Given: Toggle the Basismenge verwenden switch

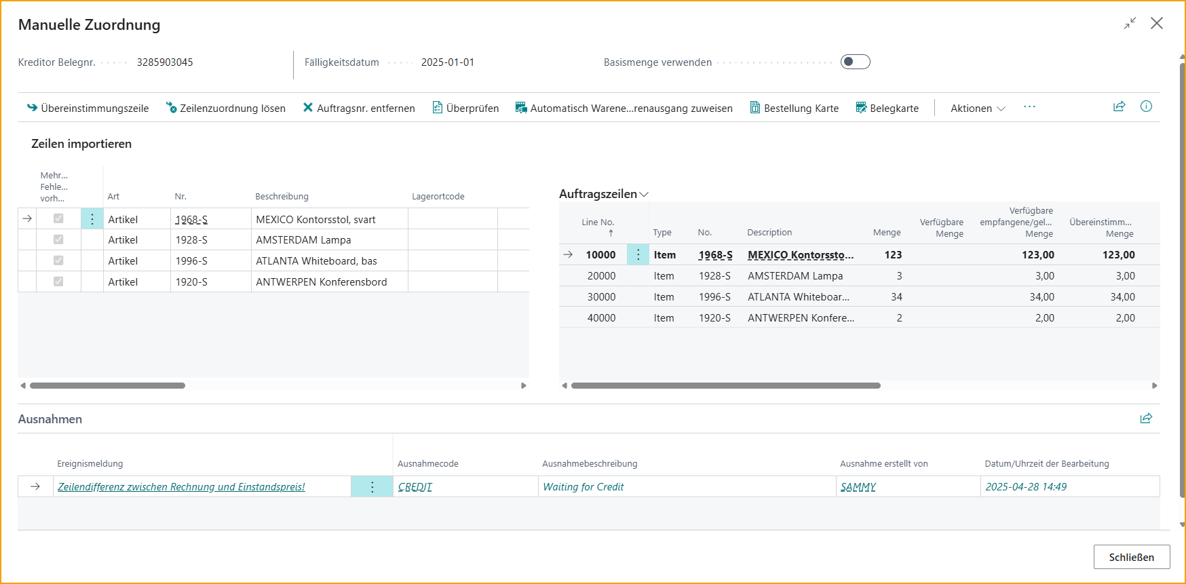Looking at the screenshot, I should point(855,62).
